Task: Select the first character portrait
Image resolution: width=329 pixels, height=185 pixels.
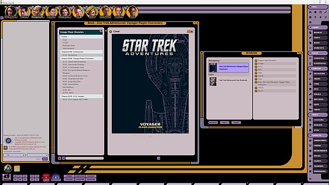Action: 11,12
